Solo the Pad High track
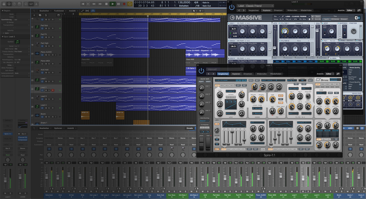 (49, 46)
